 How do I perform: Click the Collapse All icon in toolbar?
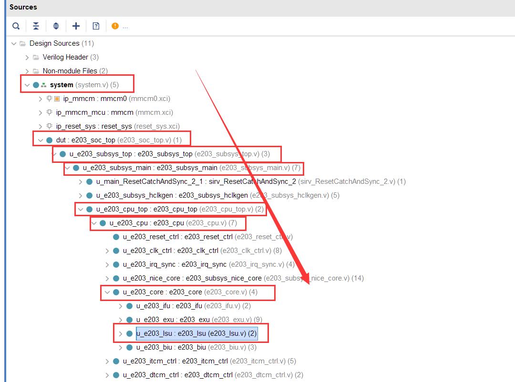point(36,26)
